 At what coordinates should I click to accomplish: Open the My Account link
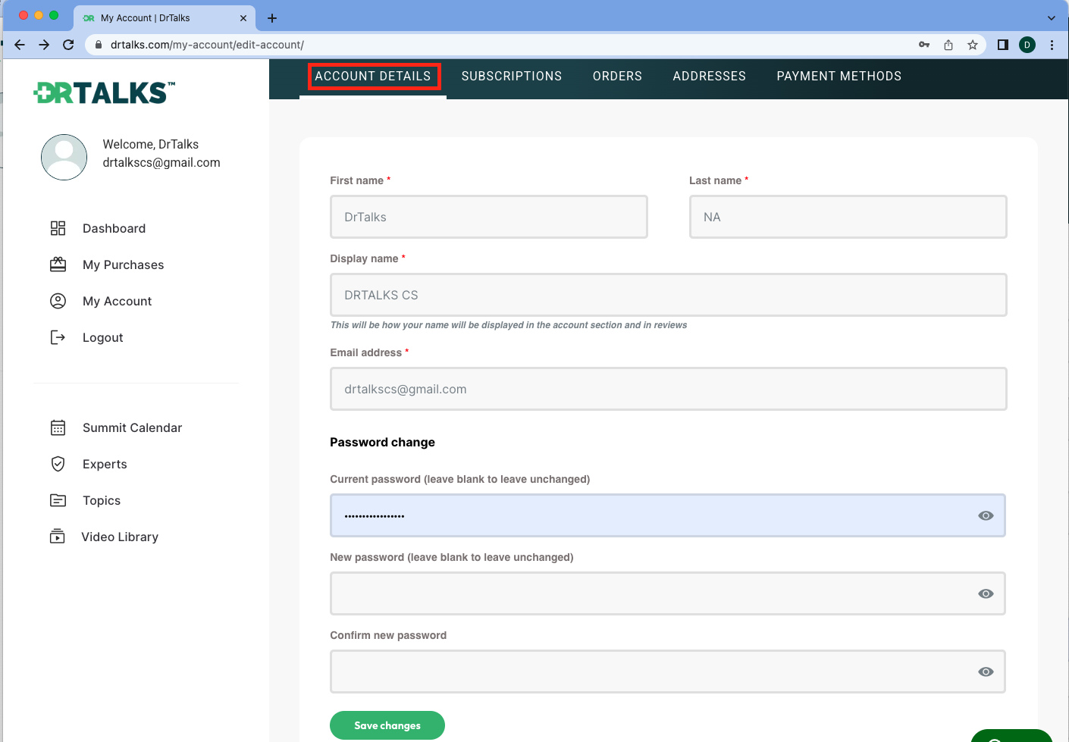(117, 301)
